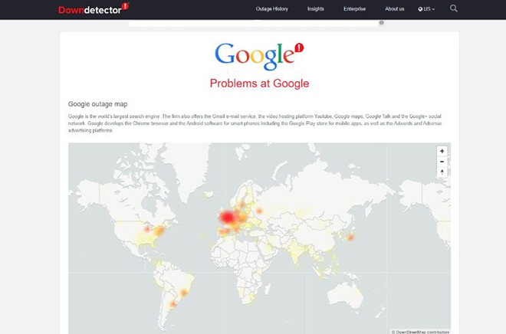Click the southern Brazil outage hotspot
This screenshot has height=334, width=506.
184,293
